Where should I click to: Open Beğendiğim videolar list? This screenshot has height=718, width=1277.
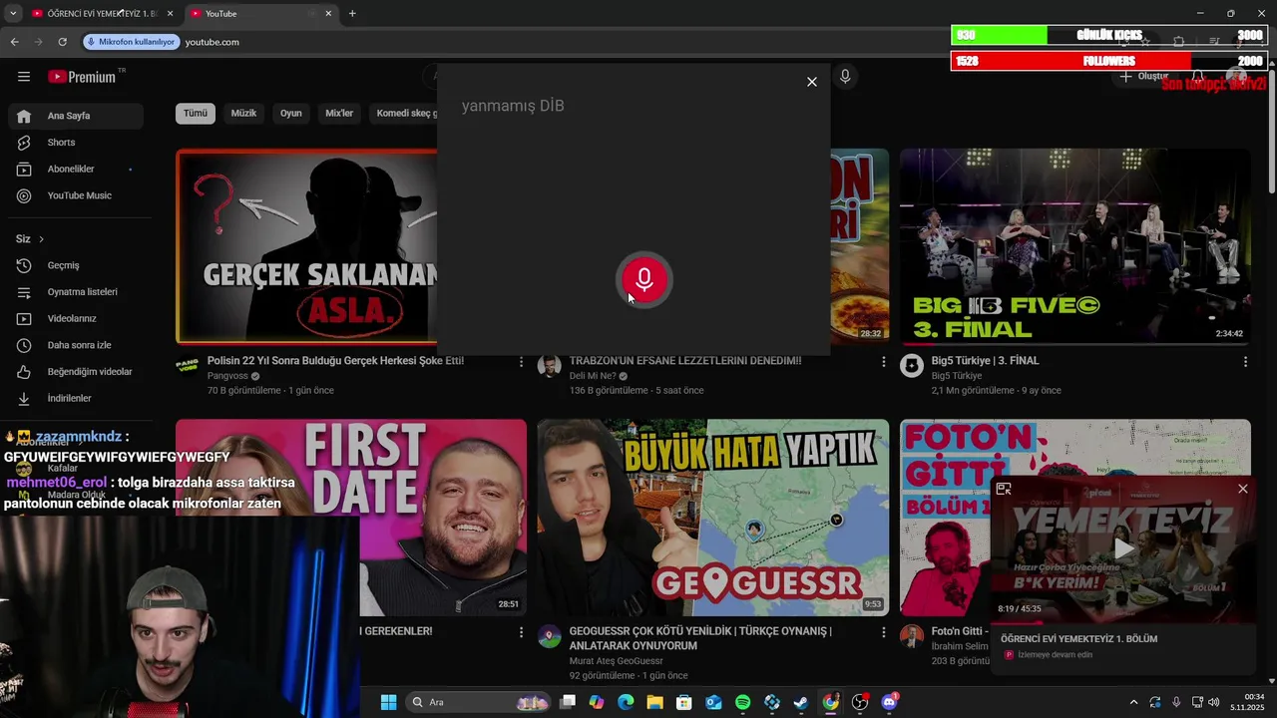coord(76,372)
